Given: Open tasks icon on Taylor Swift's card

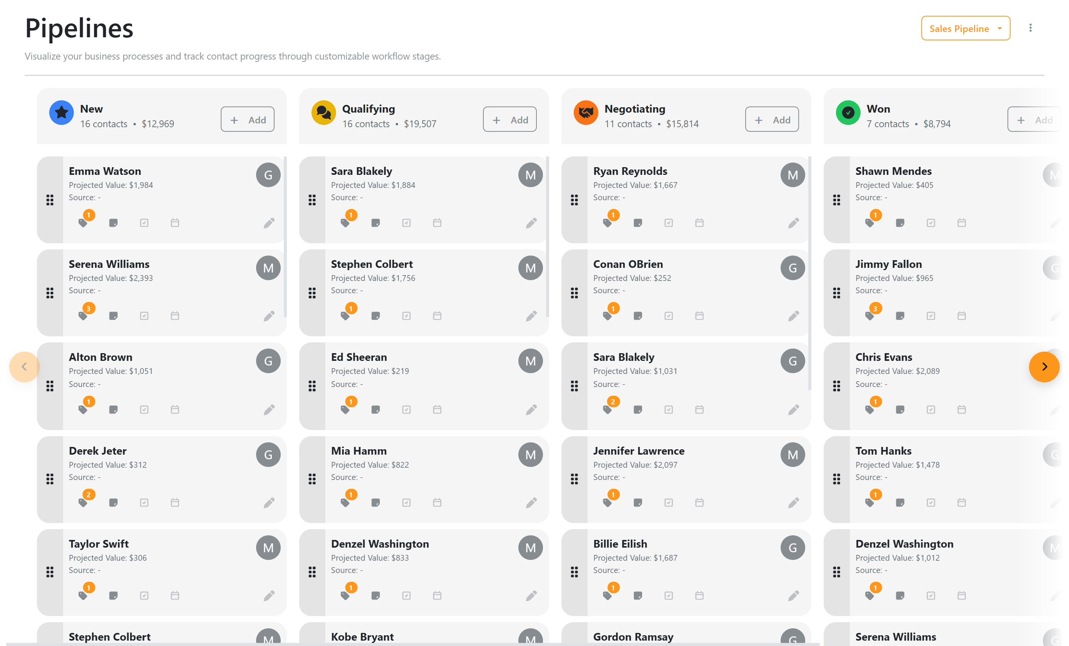Looking at the screenshot, I should click(144, 595).
